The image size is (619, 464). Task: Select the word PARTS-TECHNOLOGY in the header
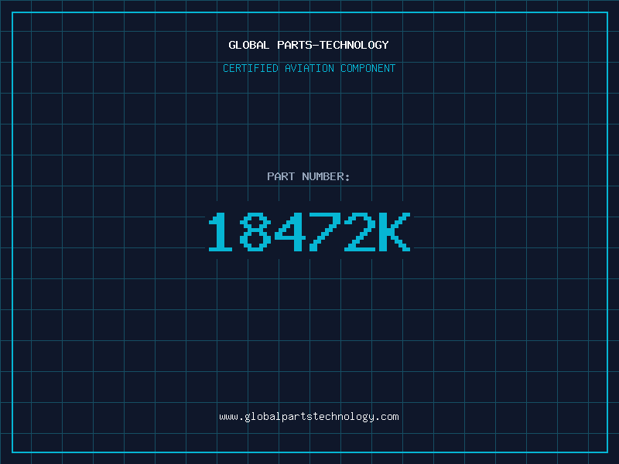tap(333, 45)
